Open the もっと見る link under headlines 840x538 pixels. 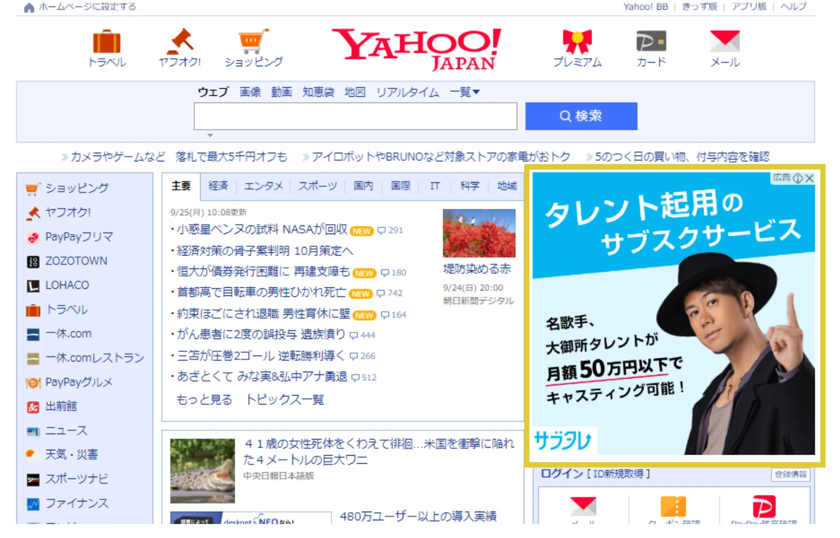coord(204,400)
